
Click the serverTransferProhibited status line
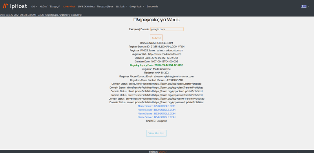point(156,98)
